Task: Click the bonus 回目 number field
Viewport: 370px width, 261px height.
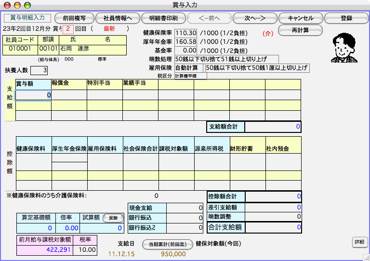Action: (68, 28)
